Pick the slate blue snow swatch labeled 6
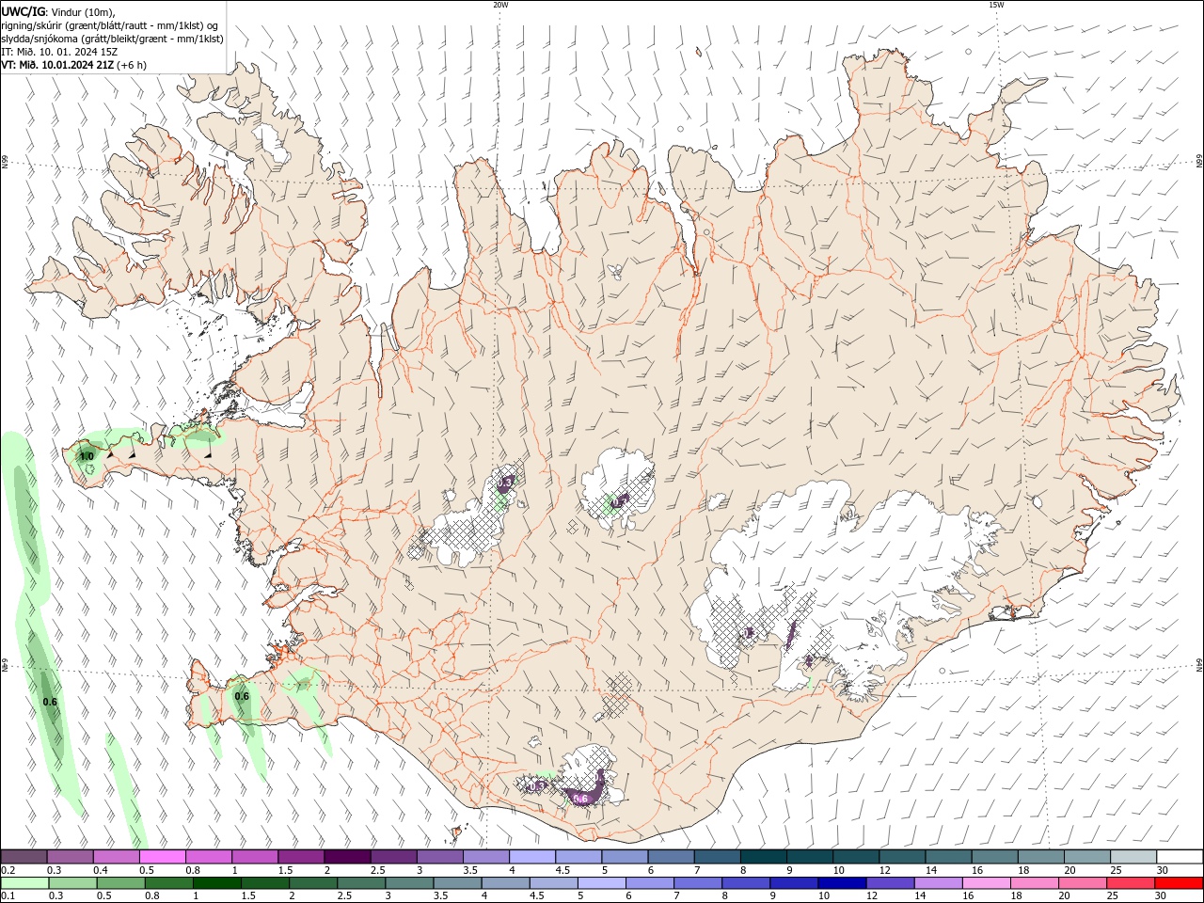 pyautogui.click(x=672, y=857)
